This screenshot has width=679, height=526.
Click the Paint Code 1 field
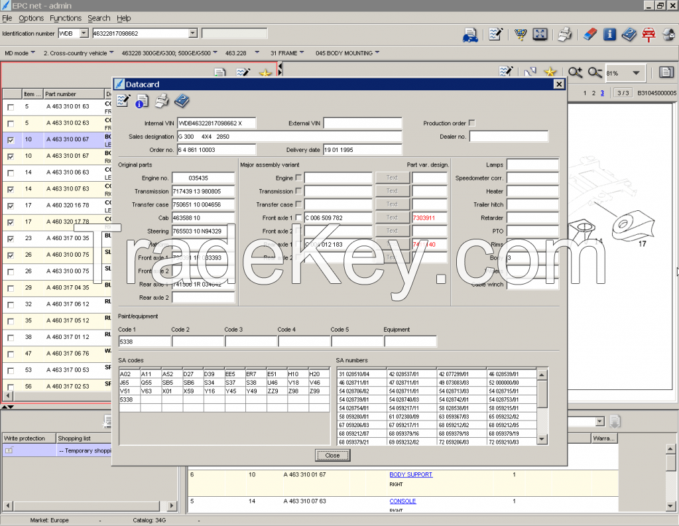tap(144, 342)
